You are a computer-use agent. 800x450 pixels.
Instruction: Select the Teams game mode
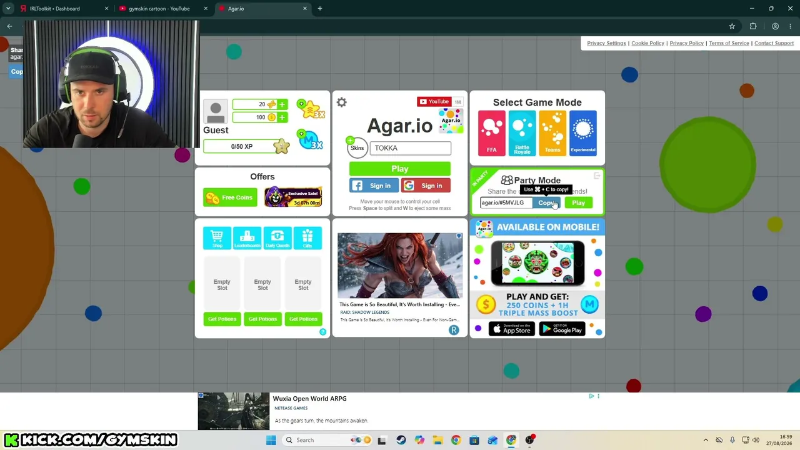pos(552,132)
